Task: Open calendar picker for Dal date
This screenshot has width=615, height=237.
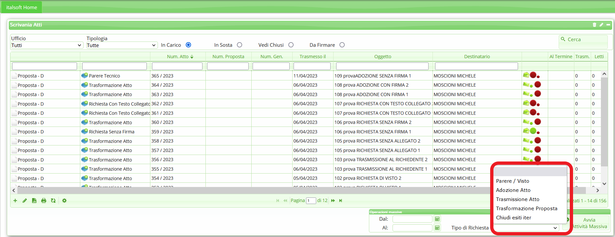Action: pyautogui.click(x=437, y=219)
